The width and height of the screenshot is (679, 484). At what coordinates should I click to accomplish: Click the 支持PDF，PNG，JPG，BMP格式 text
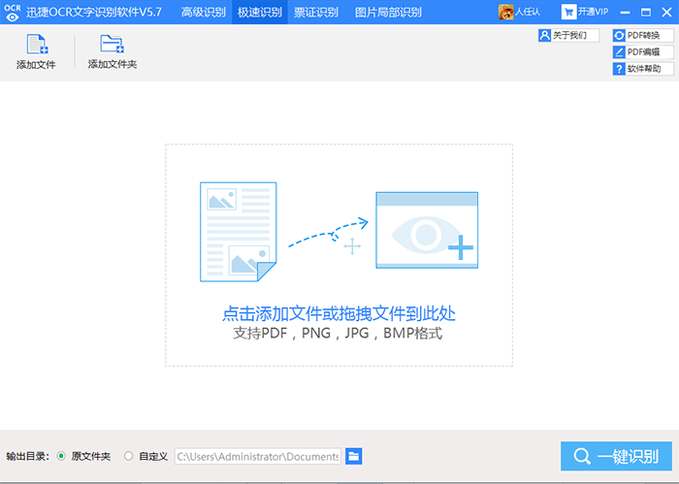[x=338, y=333]
